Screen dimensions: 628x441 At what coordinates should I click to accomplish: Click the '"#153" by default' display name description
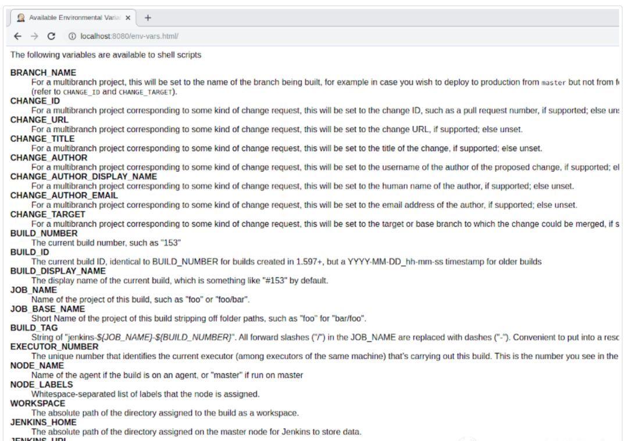click(180, 280)
